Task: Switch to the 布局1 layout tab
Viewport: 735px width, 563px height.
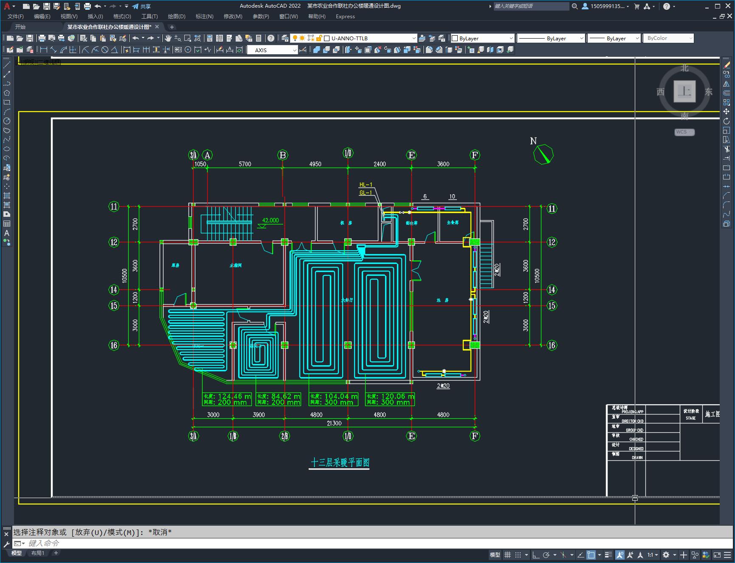Action: (x=37, y=553)
